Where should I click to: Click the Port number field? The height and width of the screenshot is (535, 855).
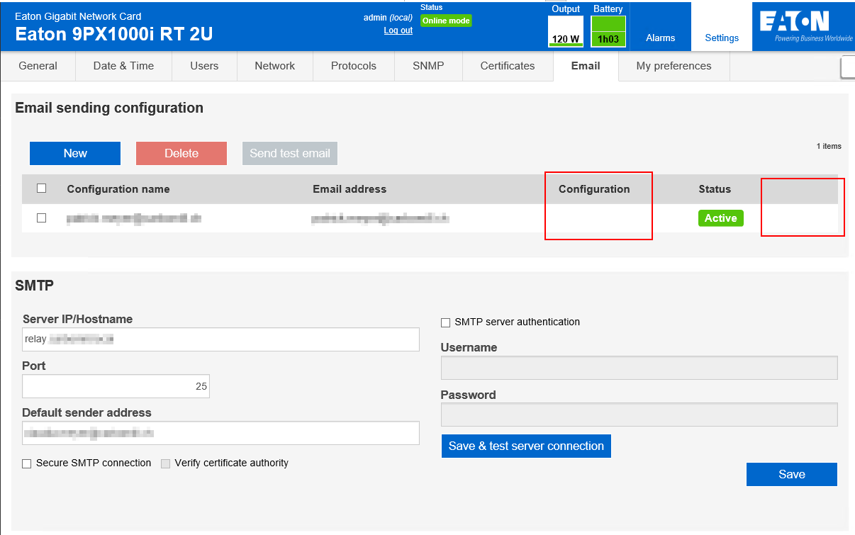pyautogui.click(x=116, y=386)
